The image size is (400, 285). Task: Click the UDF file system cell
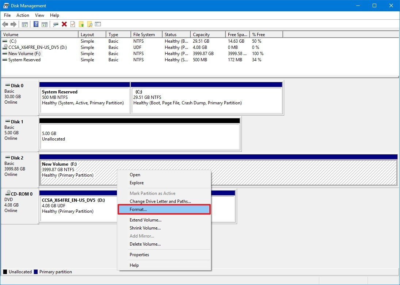pos(137,47)
